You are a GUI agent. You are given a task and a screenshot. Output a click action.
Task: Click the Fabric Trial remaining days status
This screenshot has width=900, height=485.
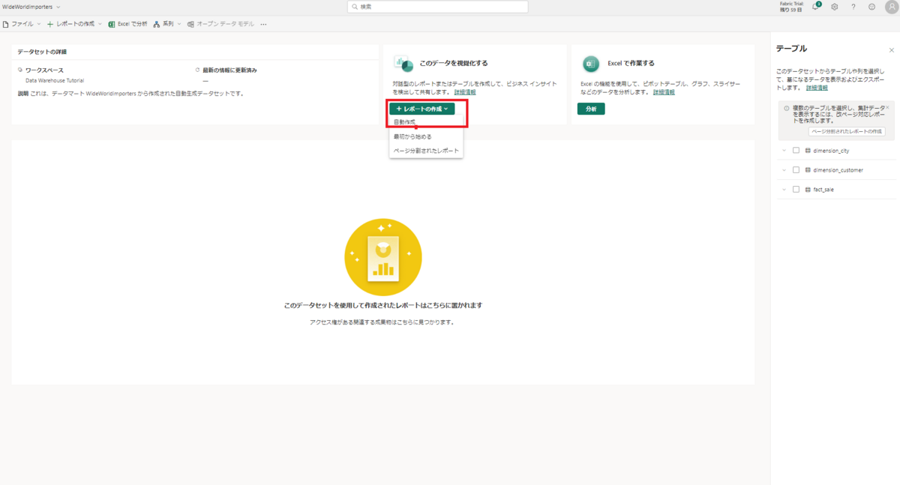tap(791, 7)
